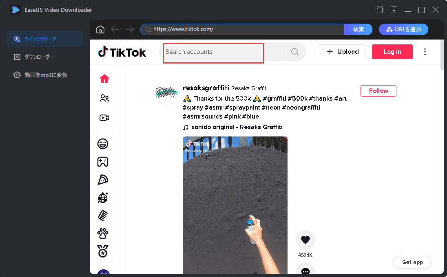Click the browser home icon

(100, 29)
